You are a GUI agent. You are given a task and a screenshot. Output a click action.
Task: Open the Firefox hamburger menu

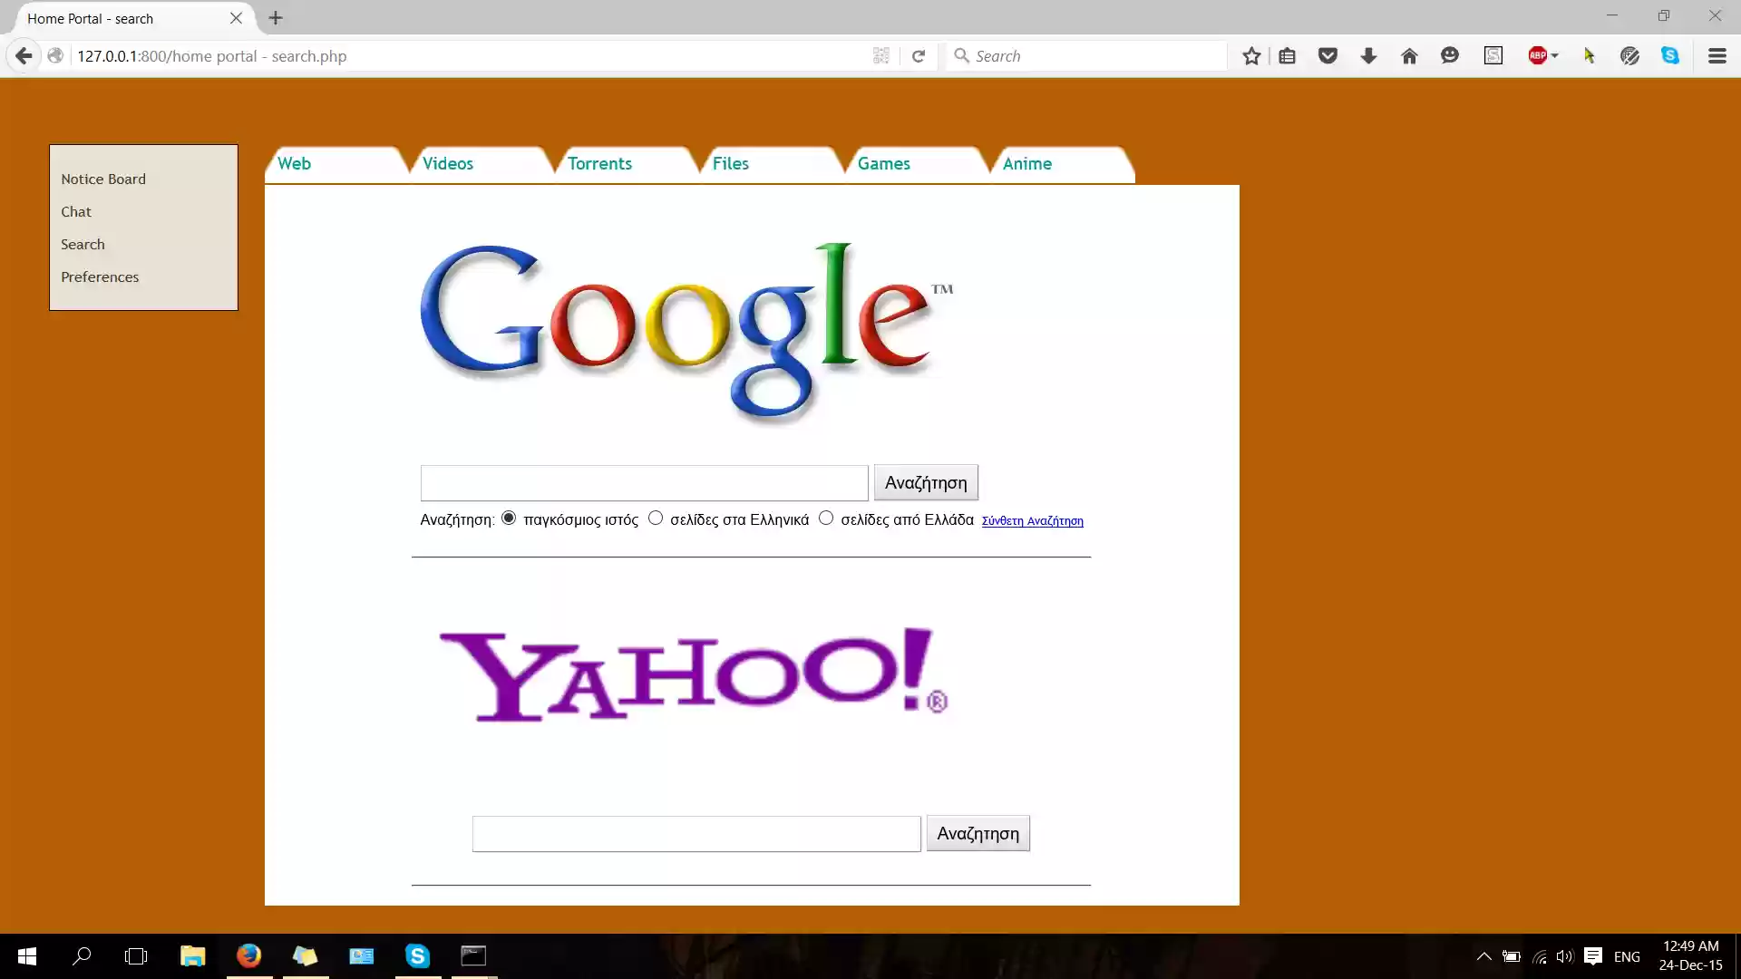[x=1717, y=55]
